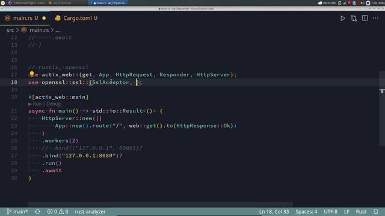The height and width of the screenshot is (216, 385).
Task: Click the Debug code lens above main
Action: 54,104
